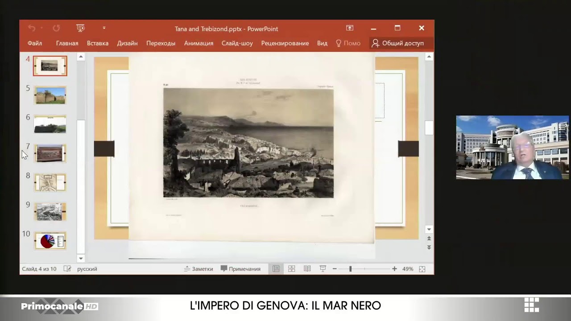Click the Помощник lightbulb search field
Screen dimensions: 571x321
coord(348,43)
